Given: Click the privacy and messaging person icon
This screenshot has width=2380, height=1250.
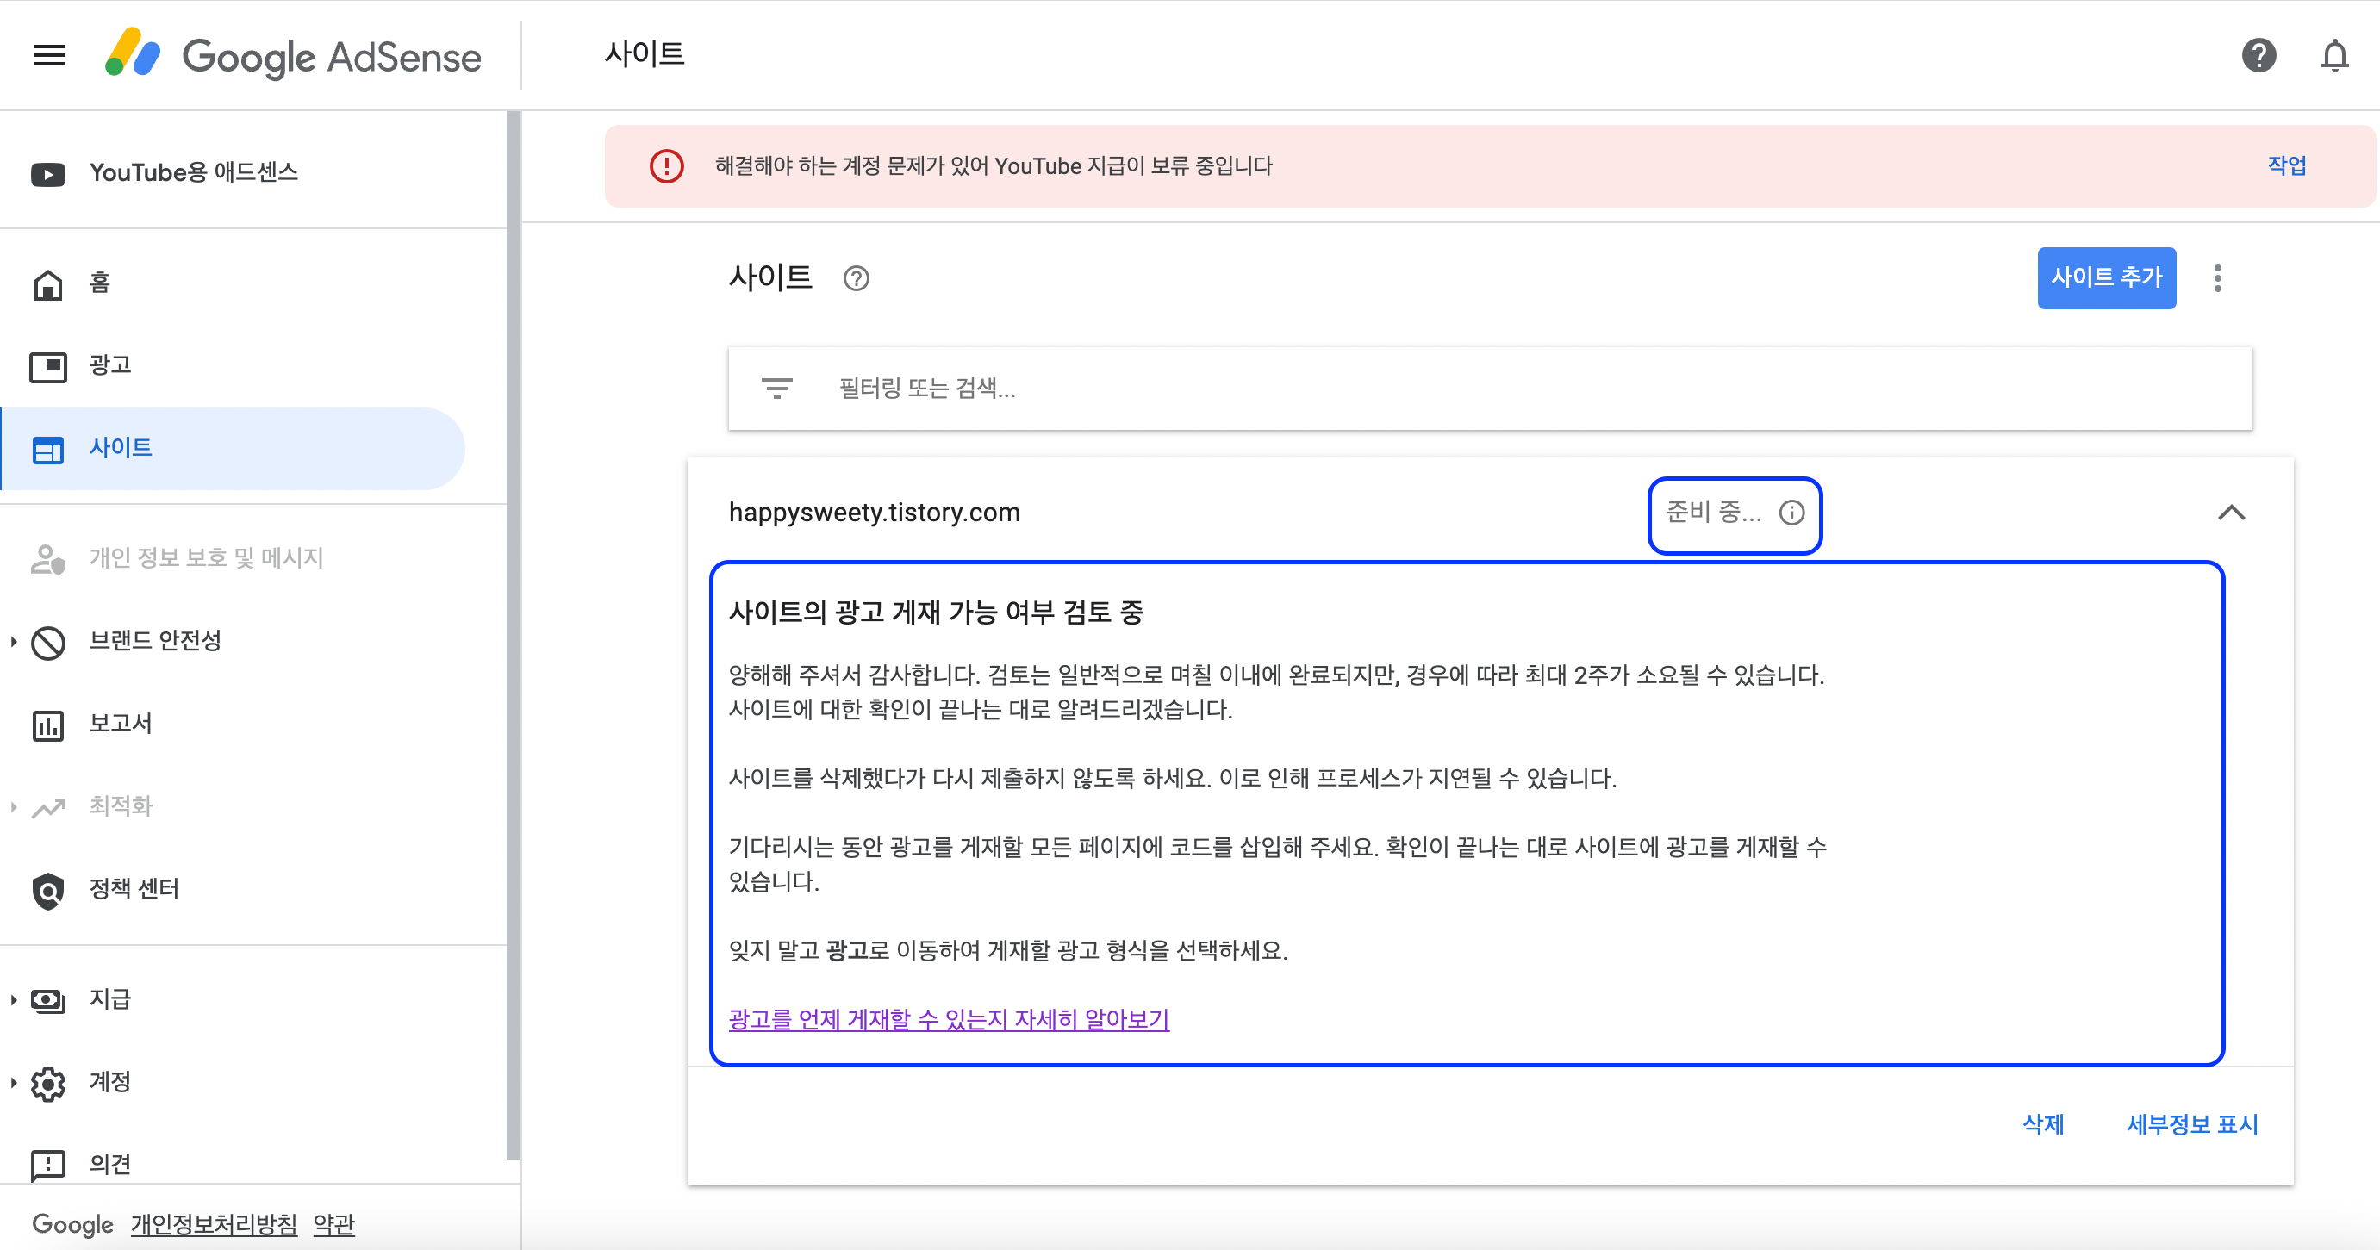Looking at the screenshot, I should tap(48, 560).
